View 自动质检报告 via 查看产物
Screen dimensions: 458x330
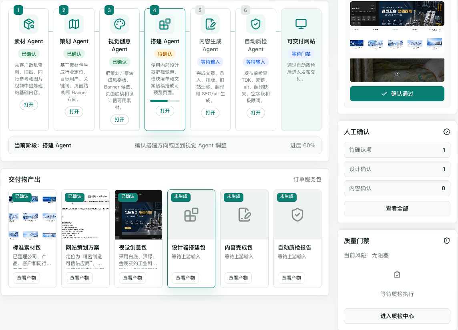(x=291, y=278)
